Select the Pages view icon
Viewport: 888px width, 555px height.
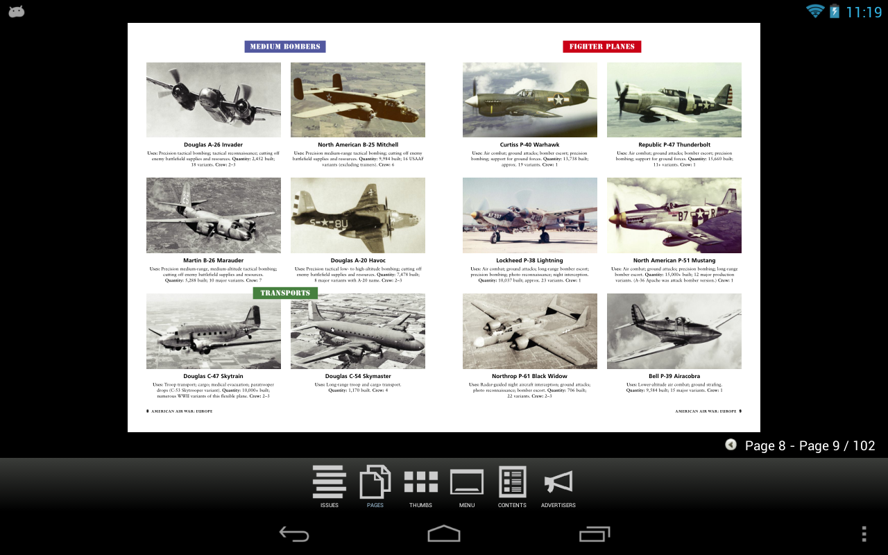click(375, 487)
